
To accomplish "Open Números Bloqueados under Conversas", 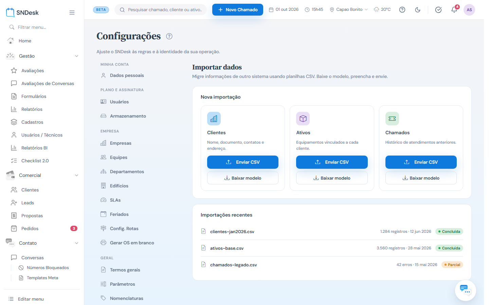I will coord(48,268).
